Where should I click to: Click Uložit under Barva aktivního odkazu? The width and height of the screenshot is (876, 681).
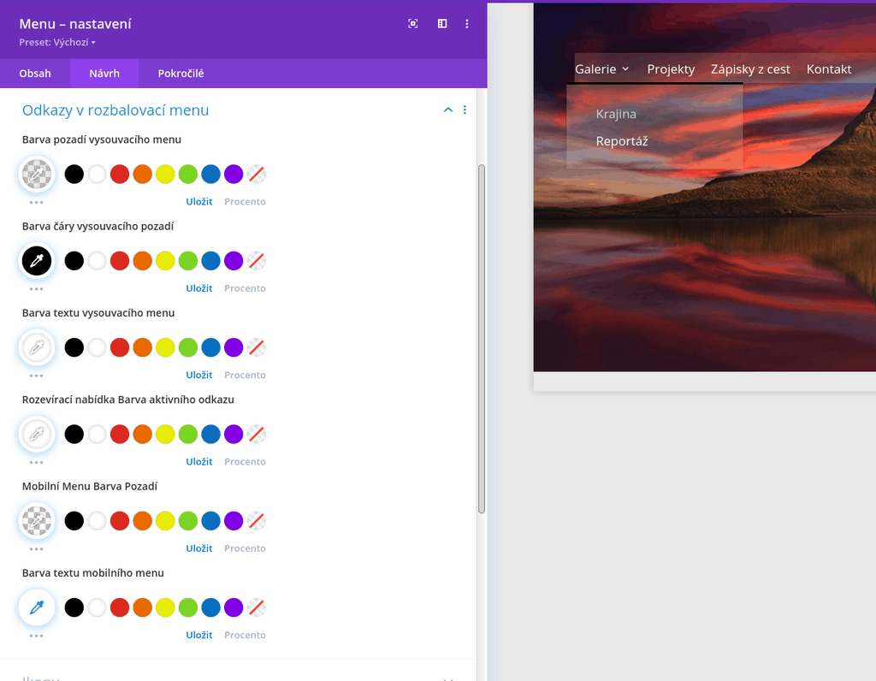tap(198, 461)
